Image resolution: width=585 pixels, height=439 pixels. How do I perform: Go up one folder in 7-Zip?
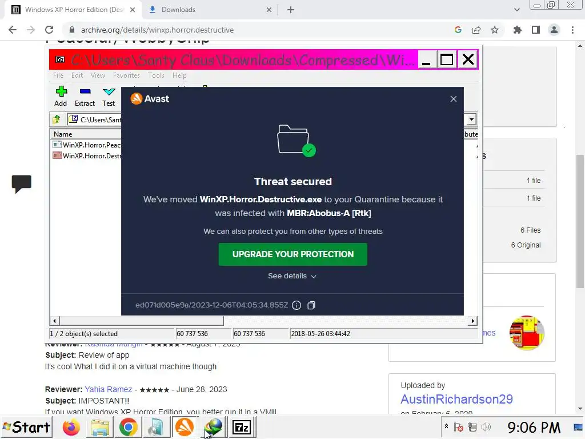click(57, 119)
